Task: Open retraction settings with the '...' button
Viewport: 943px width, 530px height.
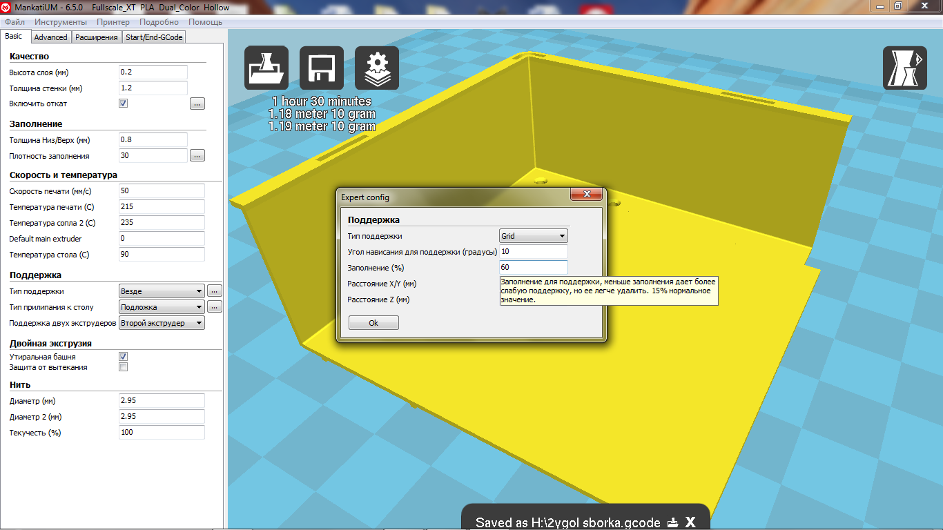Action: [x=197, y=104]
